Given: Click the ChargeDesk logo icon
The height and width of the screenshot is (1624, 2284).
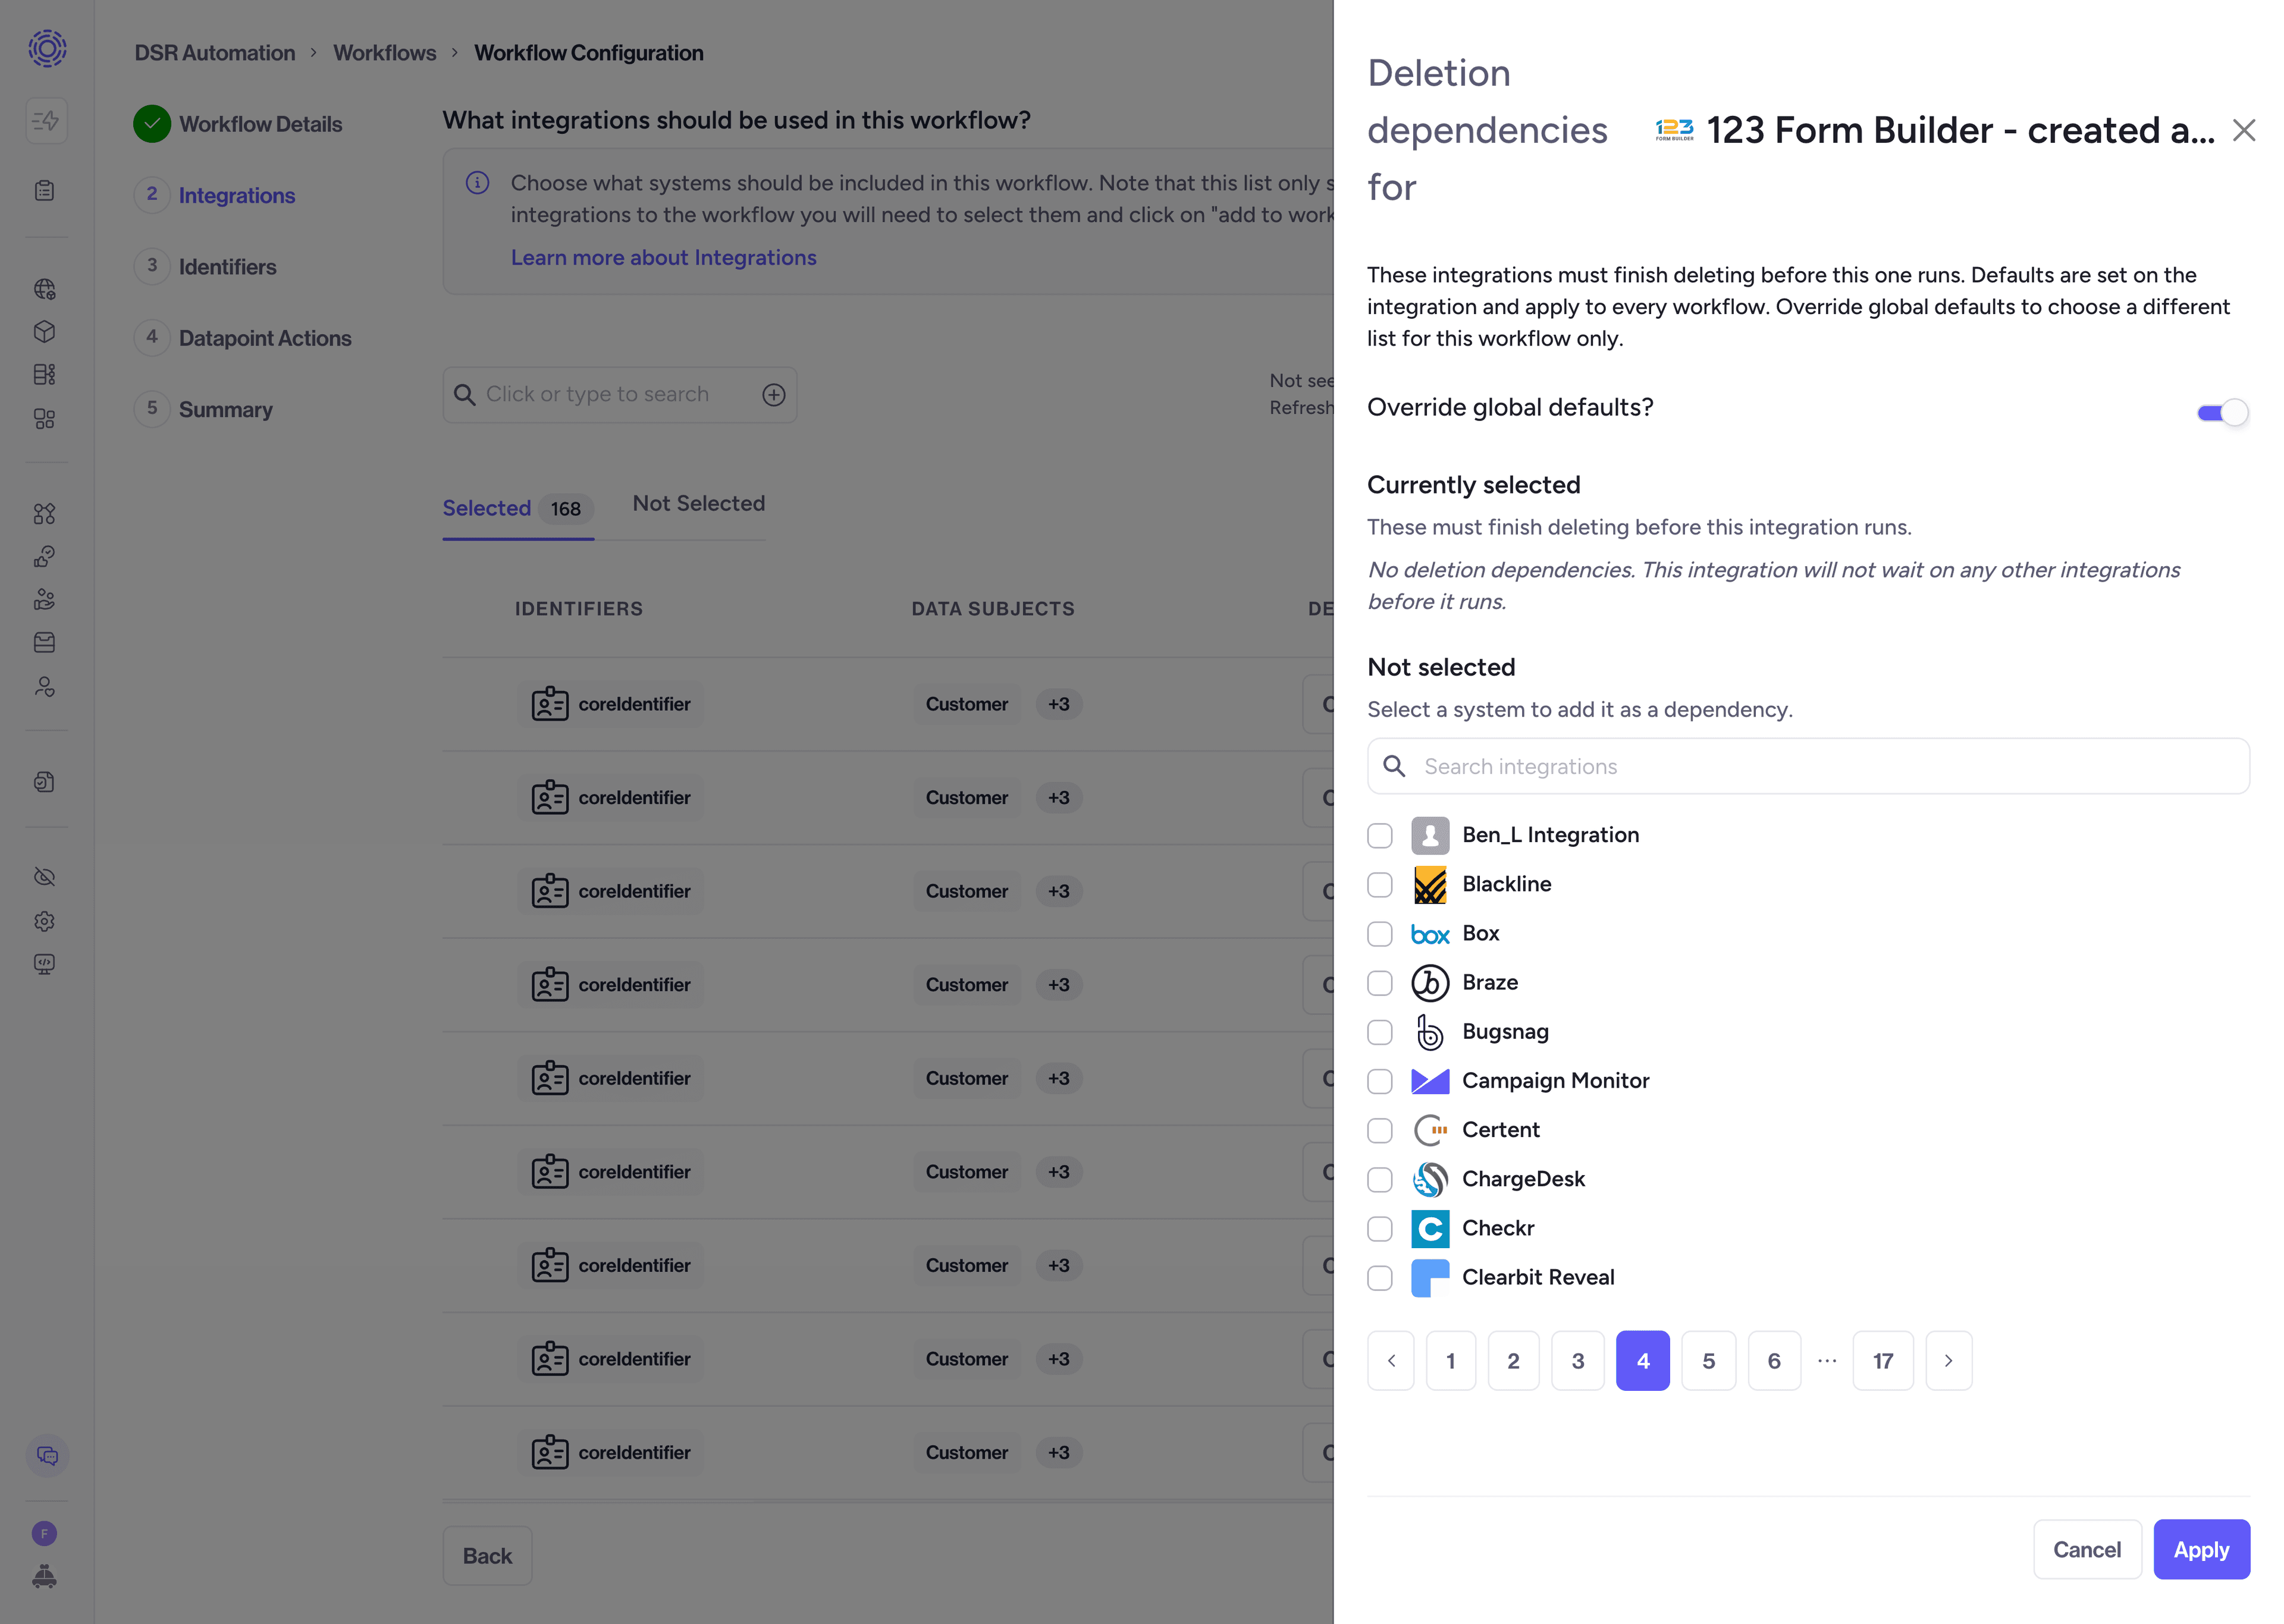Looking at the screenshot, I should point(1430,1179).
